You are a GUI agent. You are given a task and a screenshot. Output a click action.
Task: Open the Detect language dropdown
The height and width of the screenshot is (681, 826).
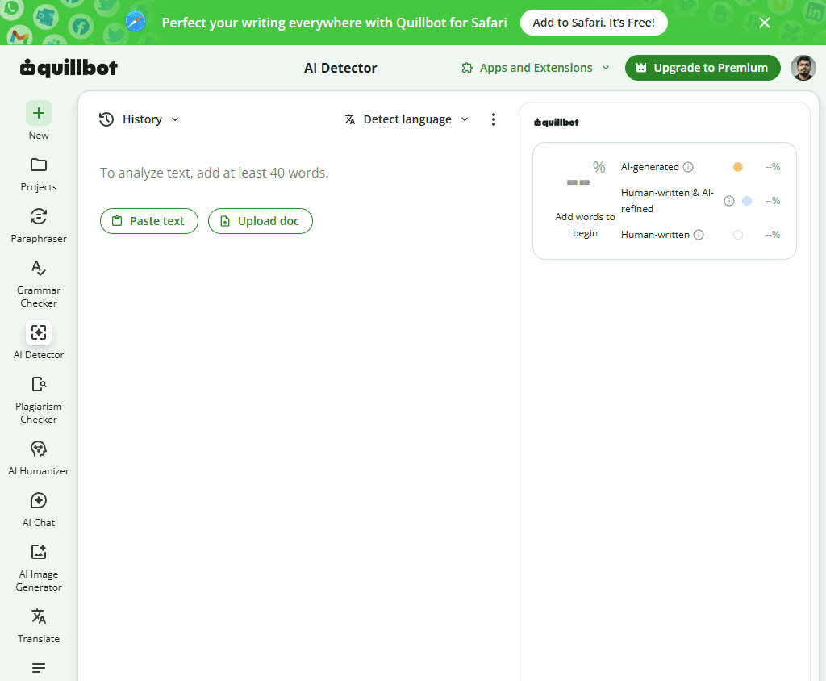pyautogui.click(x=465, y=119)
